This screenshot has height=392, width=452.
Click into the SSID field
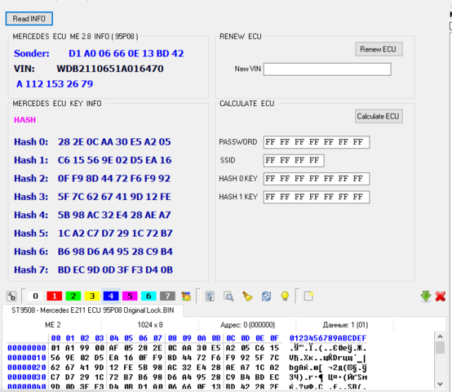tap(294, 161)
